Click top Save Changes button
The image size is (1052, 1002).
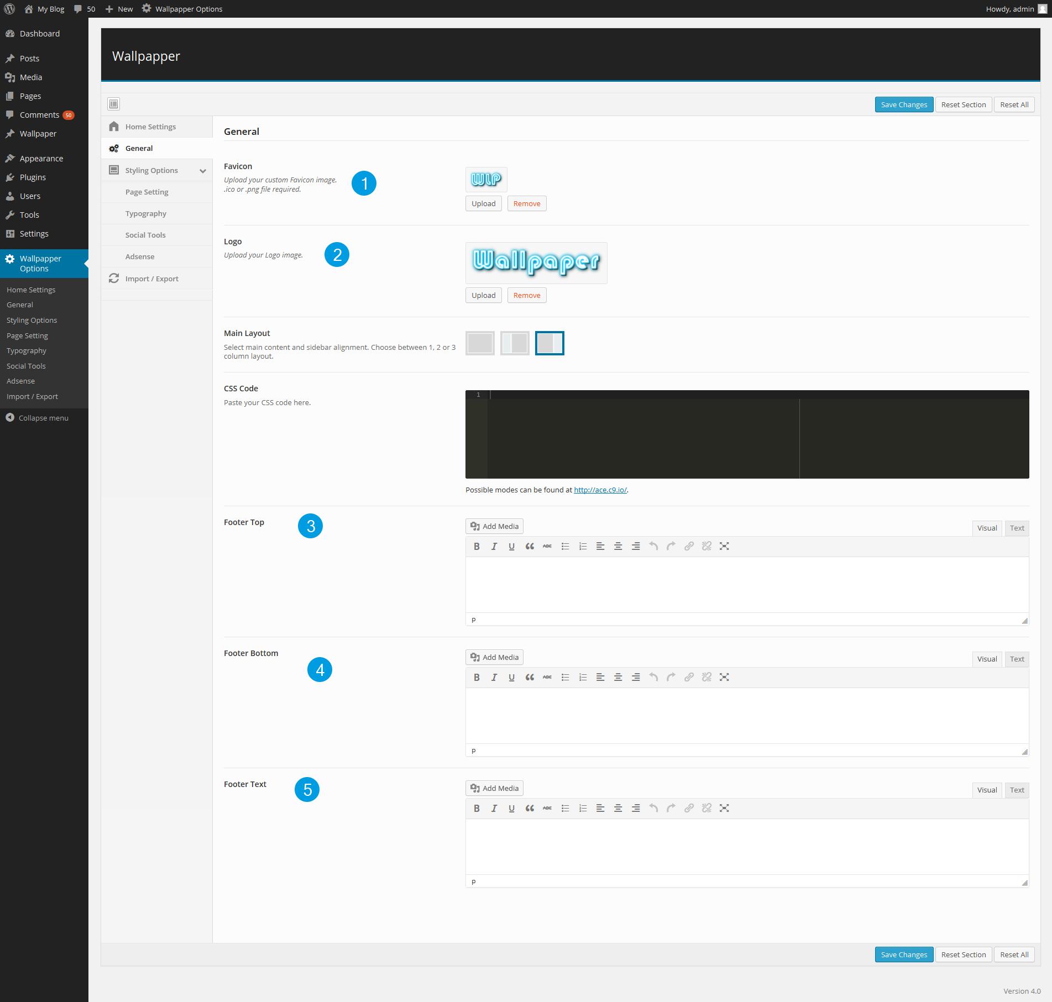[x=904, y=104]
